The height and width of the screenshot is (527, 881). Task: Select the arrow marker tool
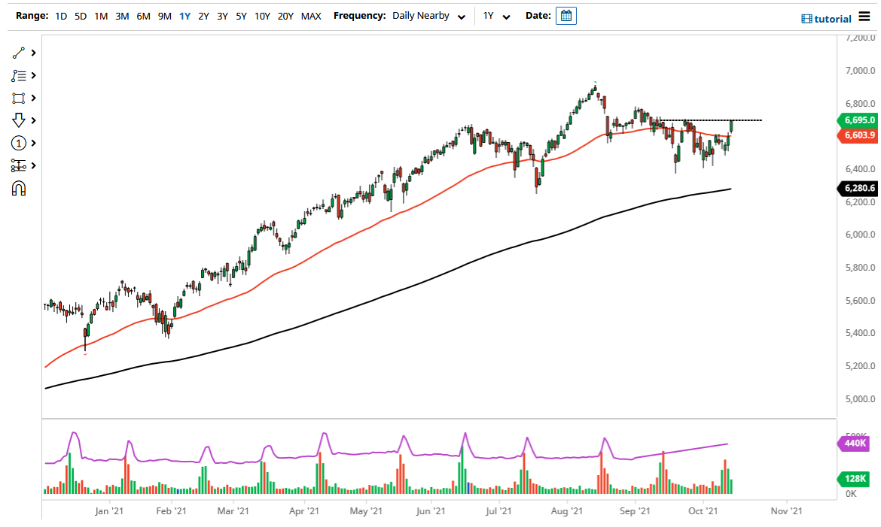[x=19, y=120]
